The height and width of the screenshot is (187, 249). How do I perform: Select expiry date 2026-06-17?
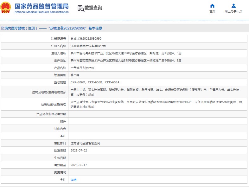[79, 165]
